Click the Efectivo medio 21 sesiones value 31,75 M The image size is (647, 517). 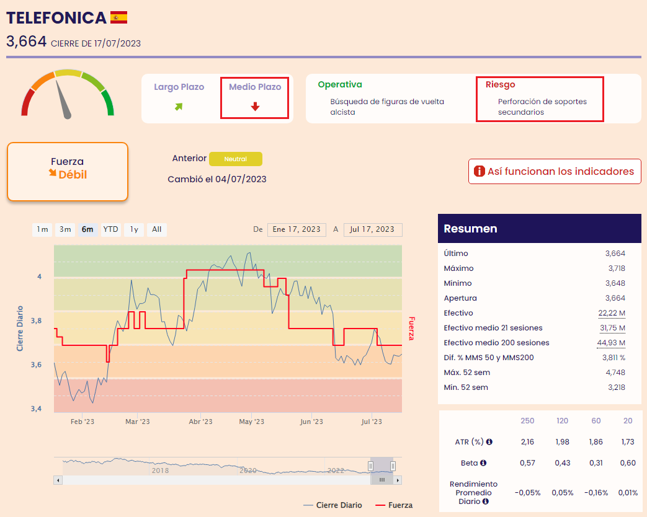tap(612, 328)
